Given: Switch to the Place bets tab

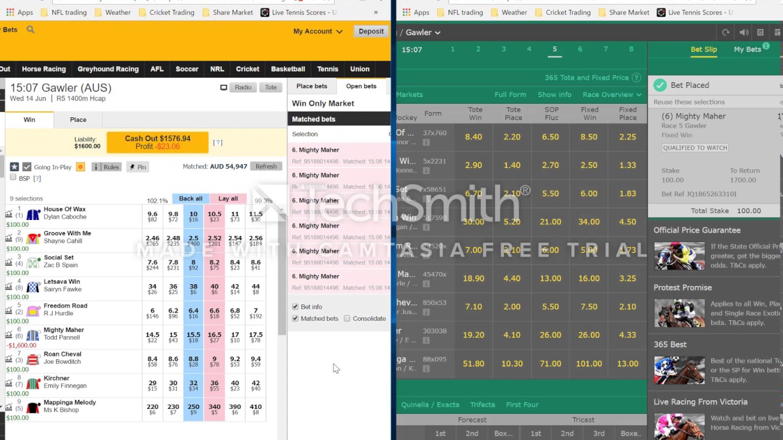Looking at the screenshot, I should coord(312,86).
